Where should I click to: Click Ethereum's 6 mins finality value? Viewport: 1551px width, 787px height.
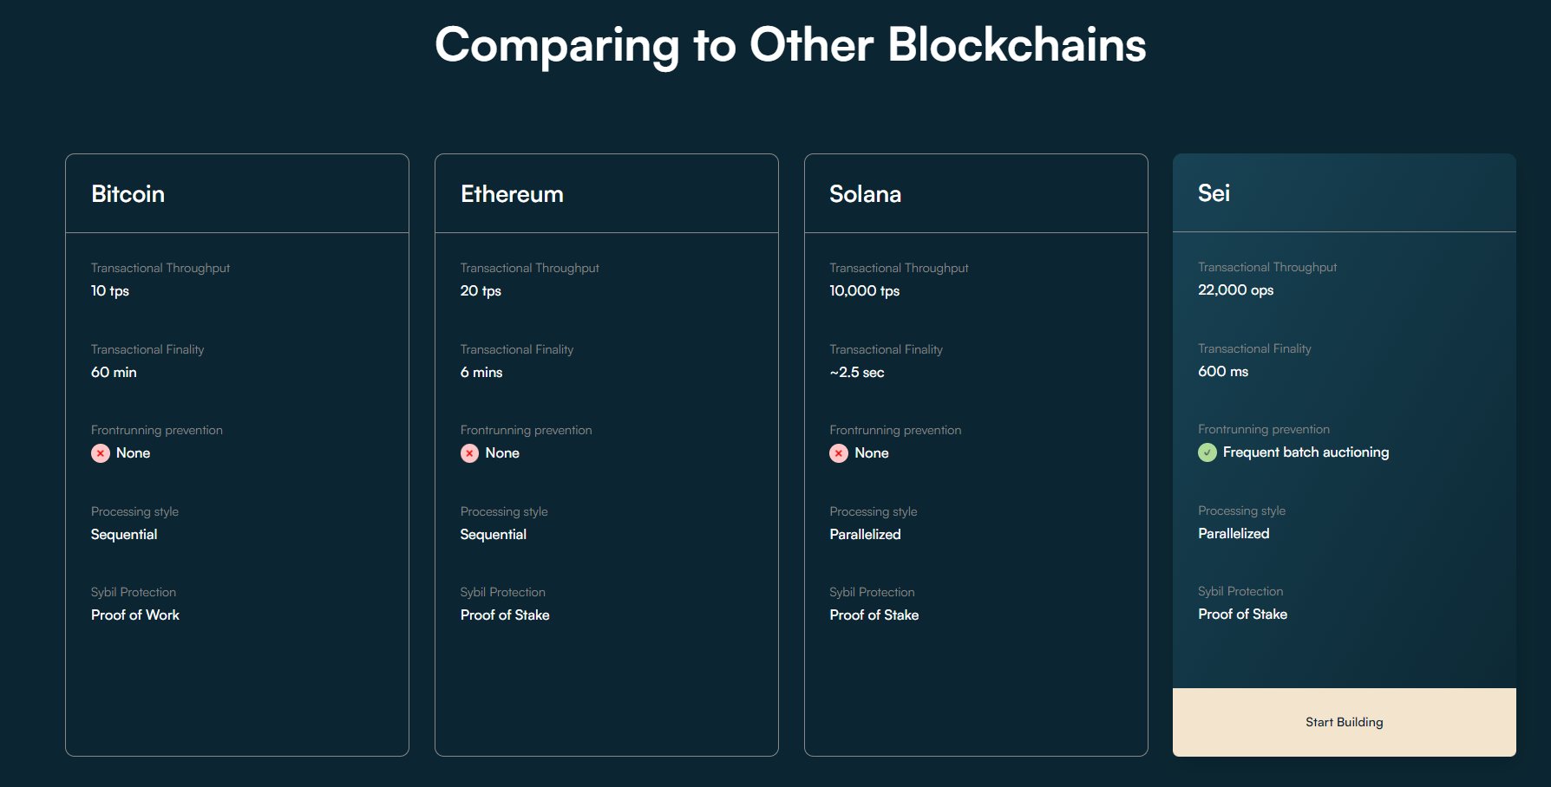(481, 373)
